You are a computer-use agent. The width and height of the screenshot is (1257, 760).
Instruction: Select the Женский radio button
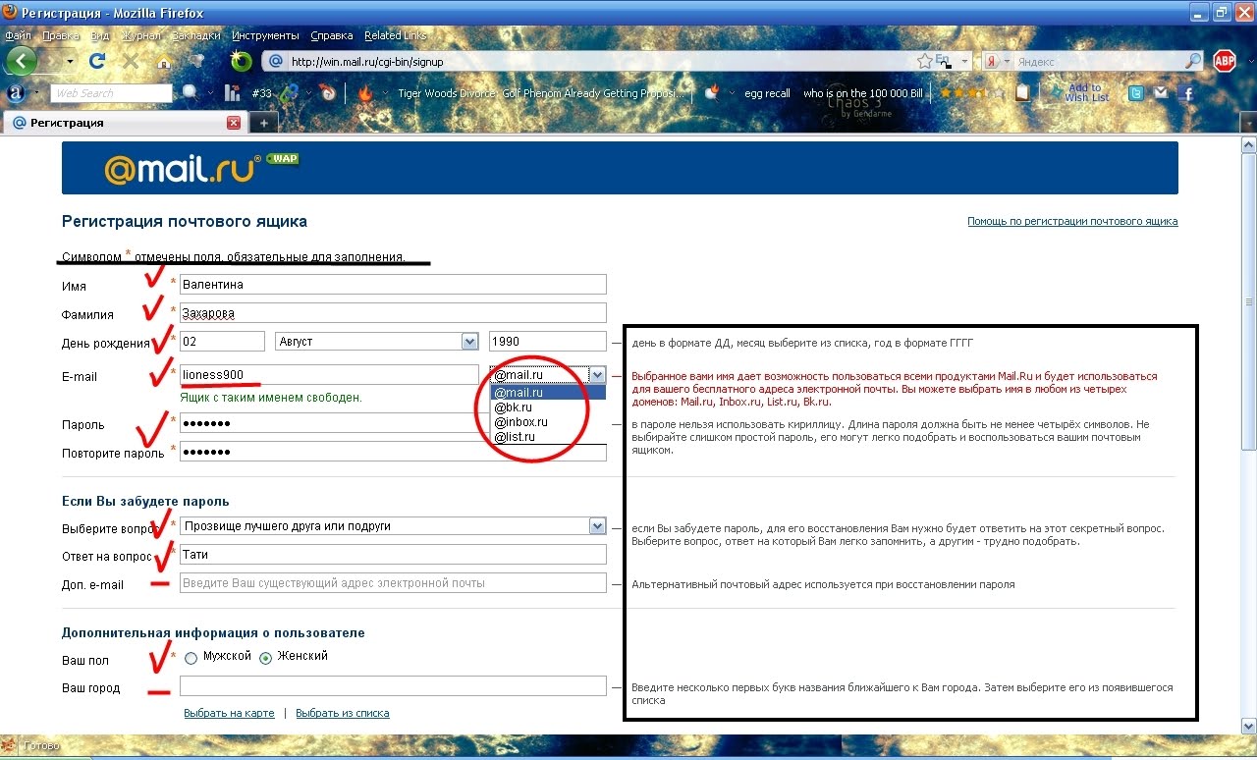click(x=265, y=658)
